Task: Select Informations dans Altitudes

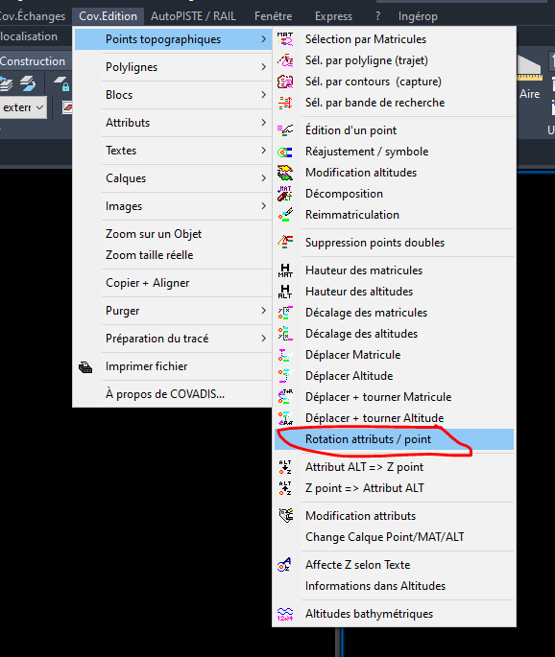Action: 375,586
